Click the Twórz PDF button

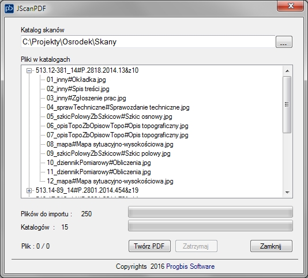click(149, 246)
